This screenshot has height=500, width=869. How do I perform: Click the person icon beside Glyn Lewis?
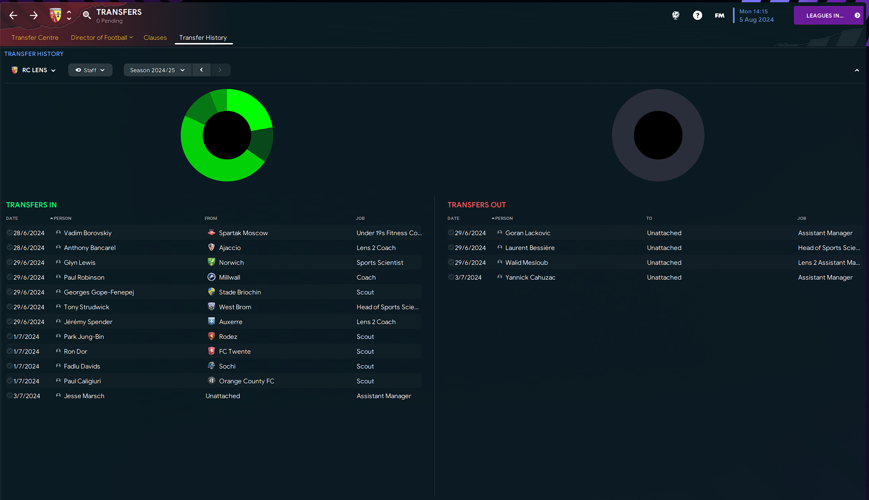[58, 262]
